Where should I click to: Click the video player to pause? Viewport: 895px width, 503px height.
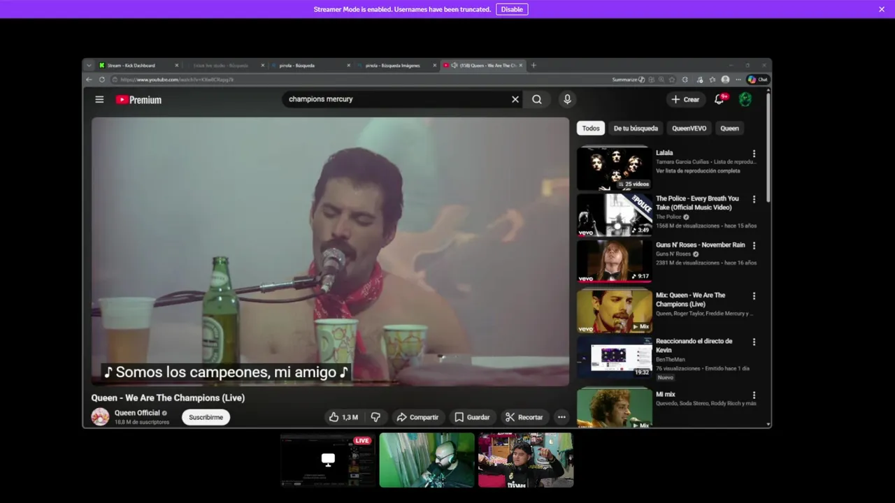tap(330, 251)
